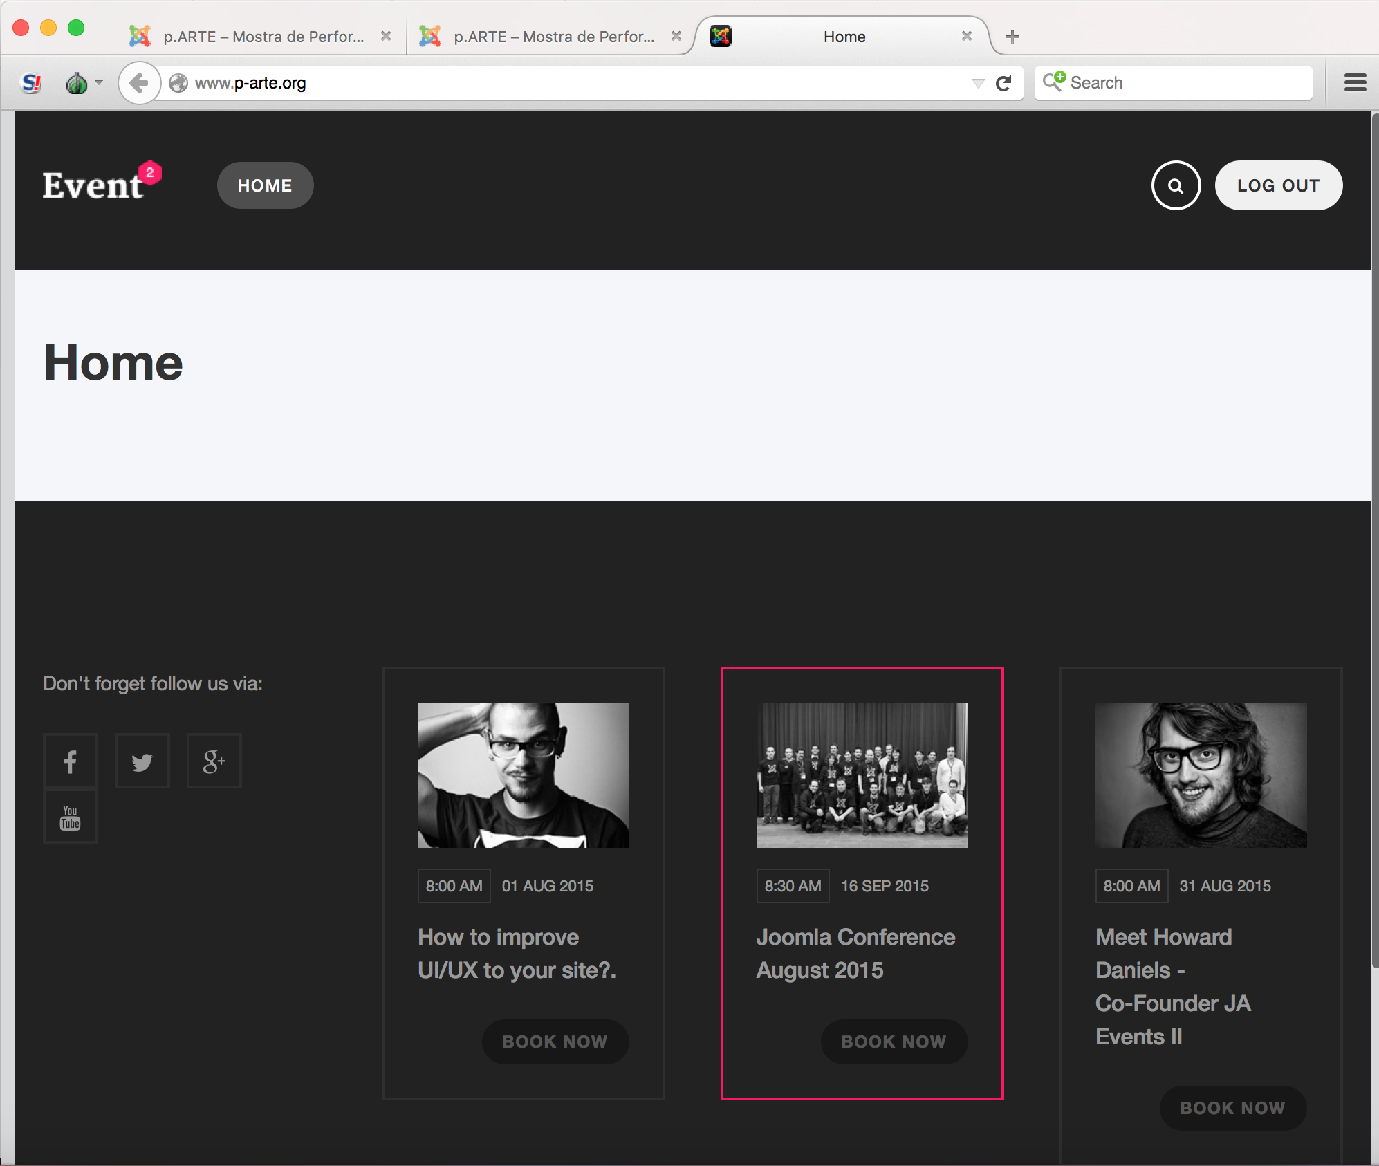Switch to the first p.ARTE tab
This screenshot has height=1166, width=1379.
[261, 36]
